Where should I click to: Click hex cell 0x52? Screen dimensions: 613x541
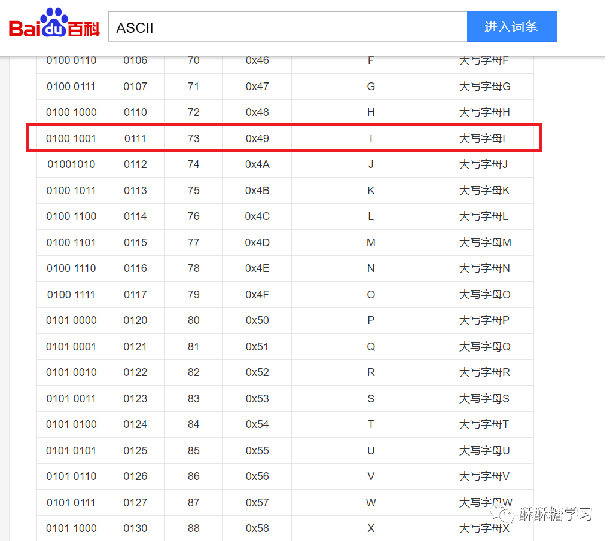(257, 372)
